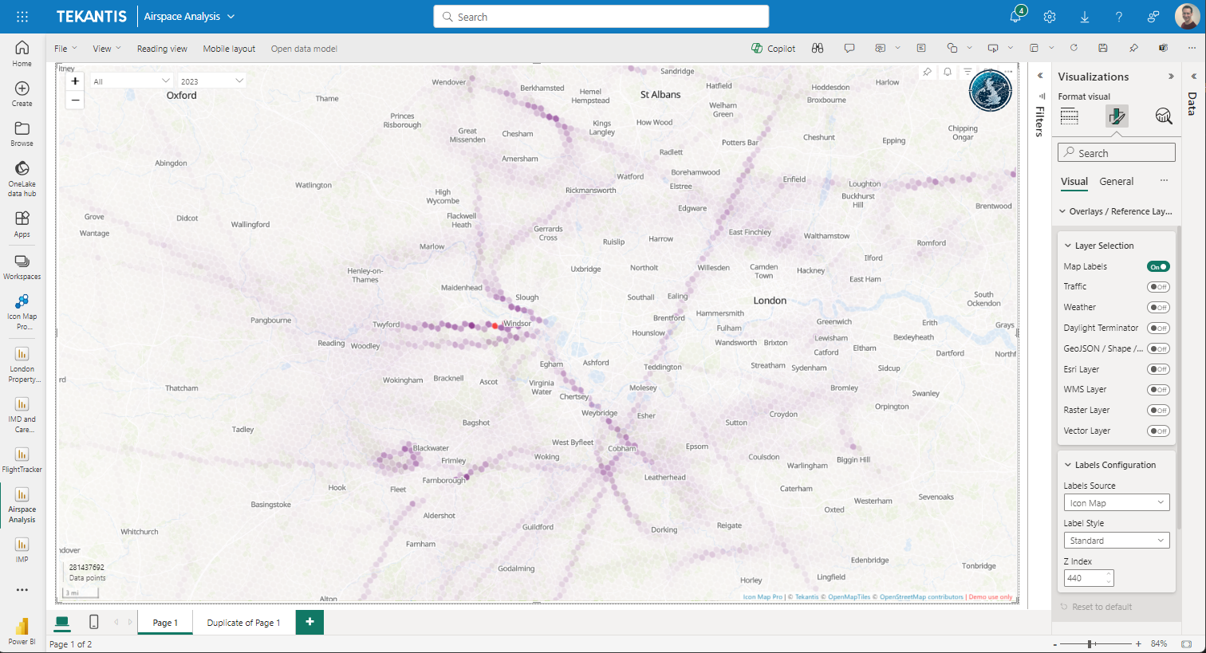Switch on the Weather layer toggle
This screenshot has width=1206, height=653.
pyautogui.click(x=1157, y=308)
